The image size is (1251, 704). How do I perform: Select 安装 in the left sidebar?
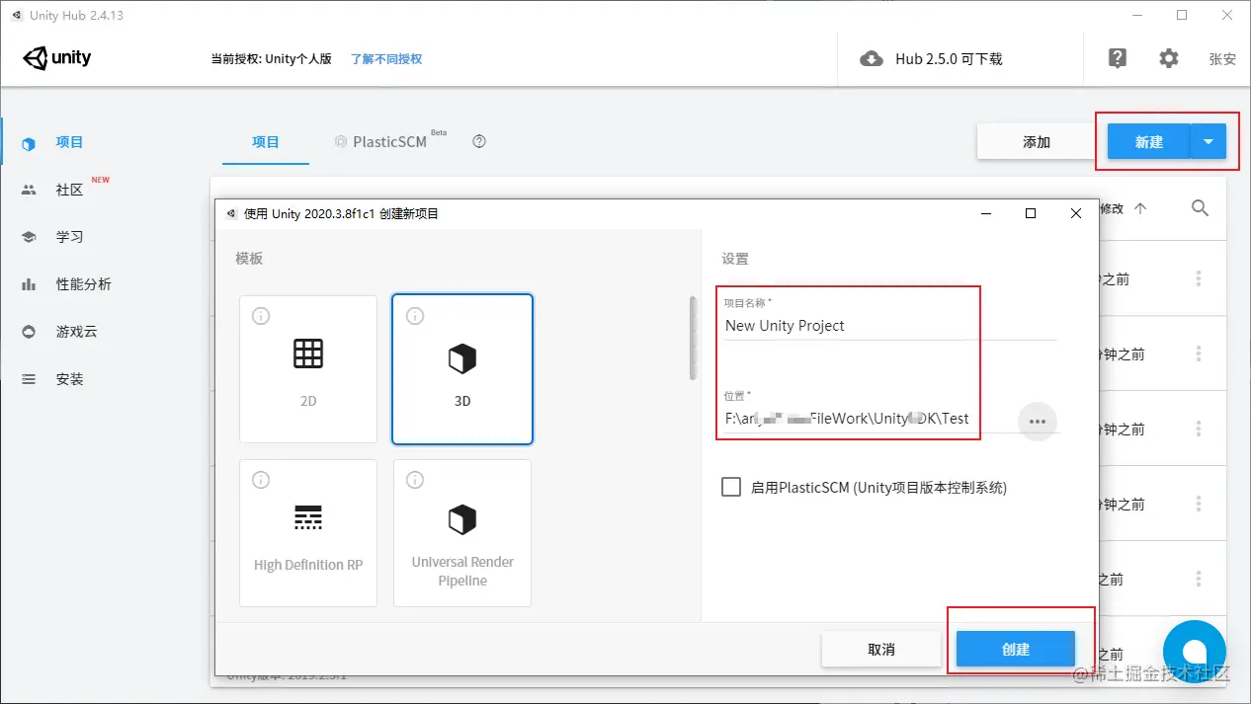click(70, 379)
